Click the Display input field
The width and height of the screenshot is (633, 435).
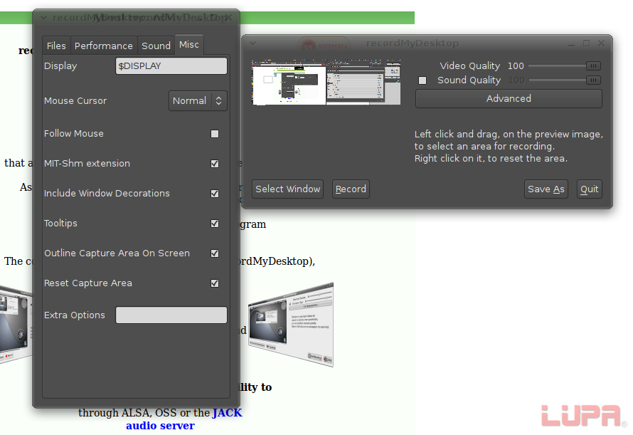[x=171, y=66]
